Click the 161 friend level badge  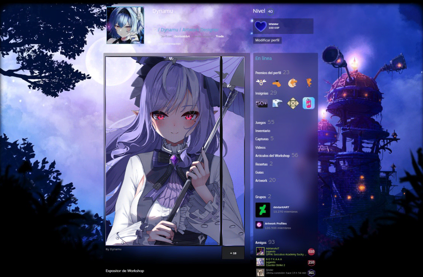[x=311, y=273]
